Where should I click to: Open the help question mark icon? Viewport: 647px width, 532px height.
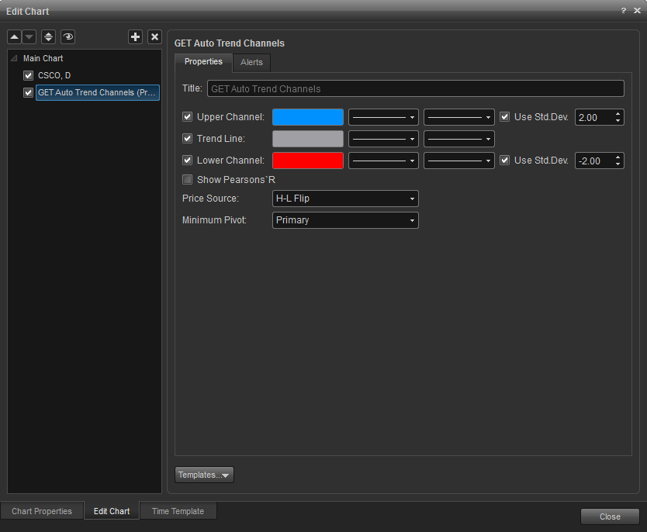(x=624, y=11)
